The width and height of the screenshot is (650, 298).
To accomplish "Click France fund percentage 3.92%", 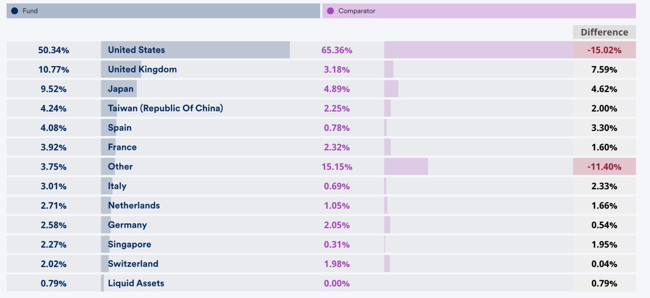I will coord(54,147).
